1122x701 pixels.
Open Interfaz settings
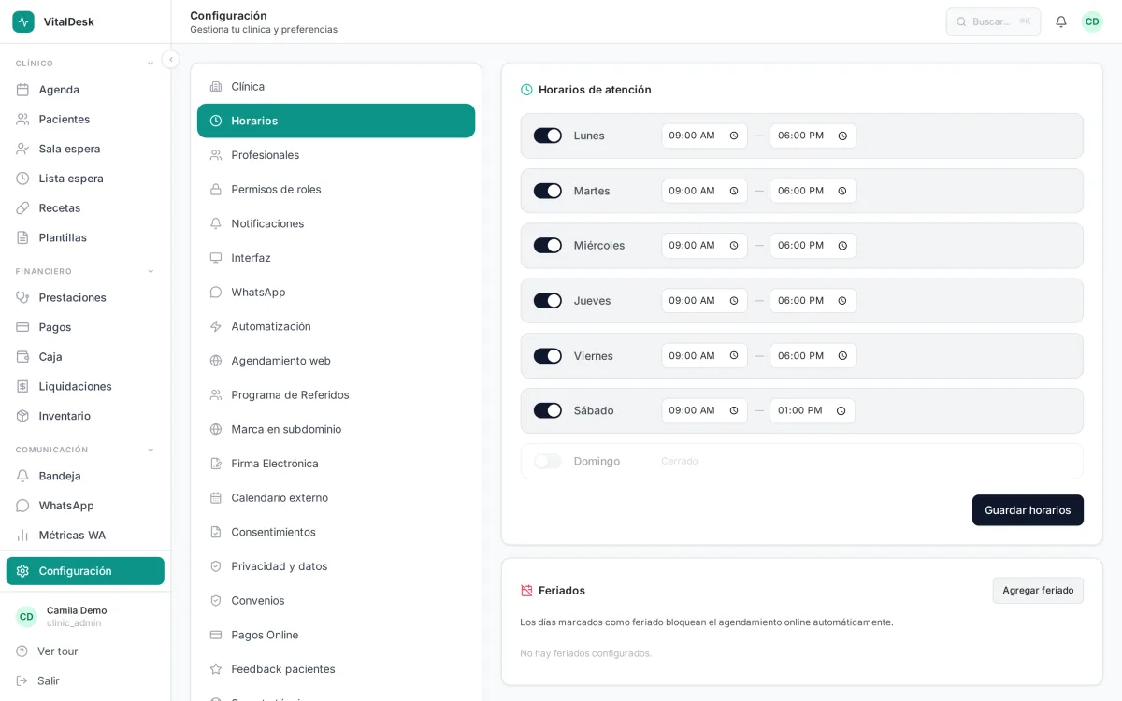click(x=336, y=258)
